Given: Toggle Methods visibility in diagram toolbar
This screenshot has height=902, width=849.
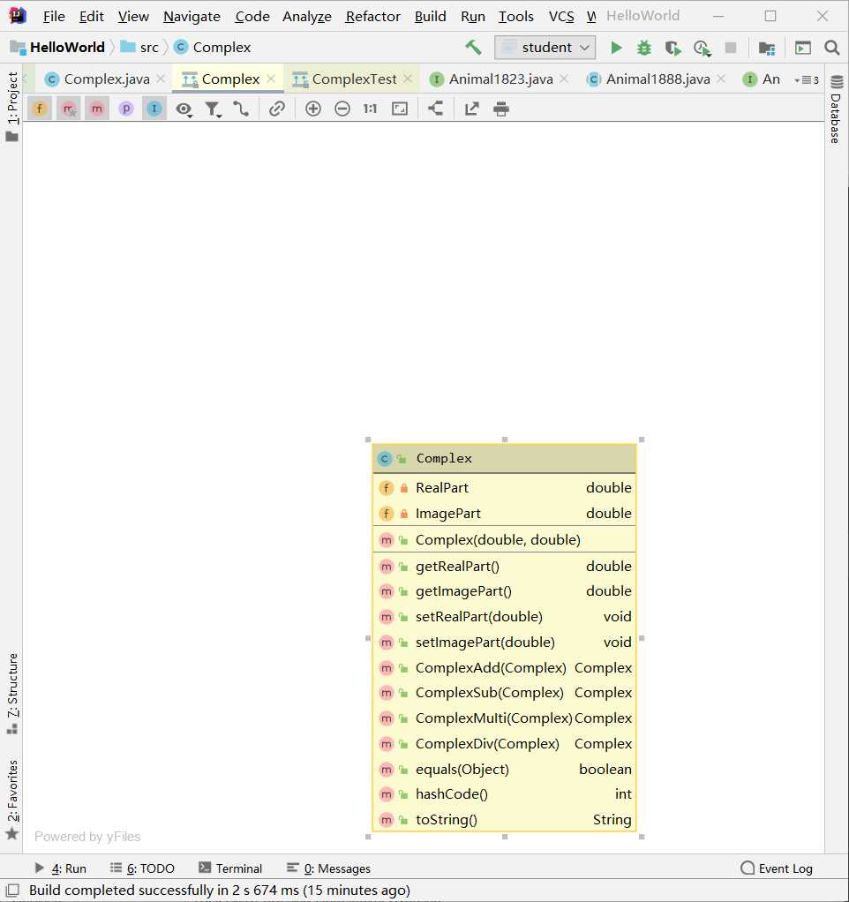Looking at the screenshot, I should (x=96, y=109).
